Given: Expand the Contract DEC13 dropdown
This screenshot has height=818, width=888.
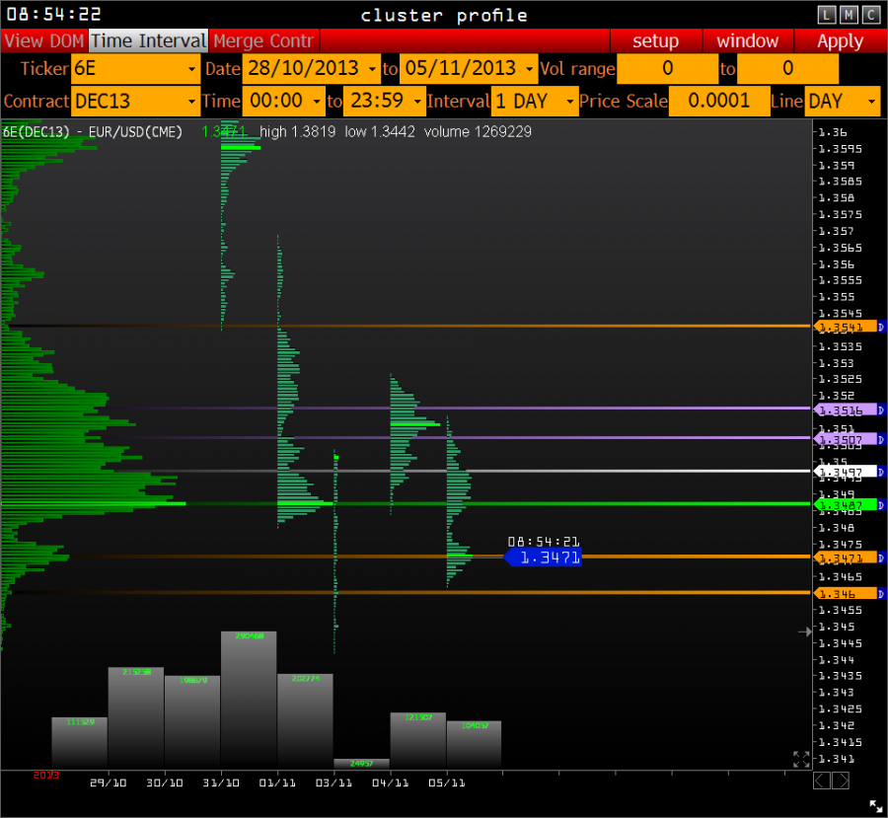Looking at the screenshot, I should 135,102.
